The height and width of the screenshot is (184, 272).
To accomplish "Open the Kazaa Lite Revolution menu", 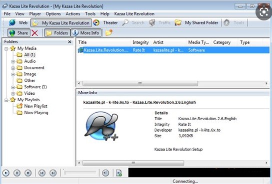I will coord(134,14).
